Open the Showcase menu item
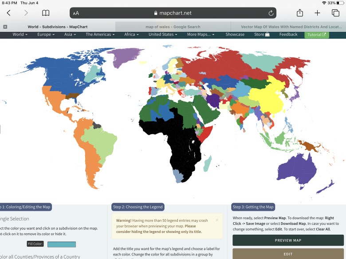This screenshot has height=259, width=346. tap(235, 35)
